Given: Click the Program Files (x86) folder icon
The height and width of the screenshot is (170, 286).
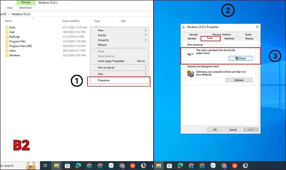Looking at the screenshot, I should (x=7, y=46).
